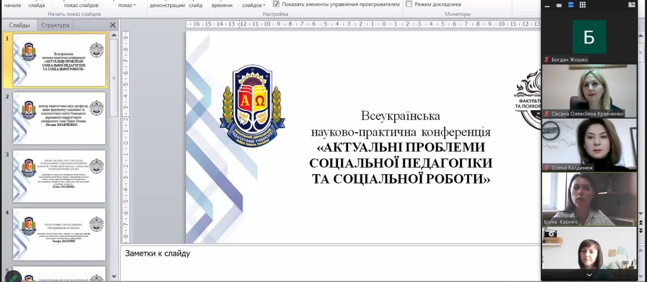Open the показ dropdown arrow

135,5
